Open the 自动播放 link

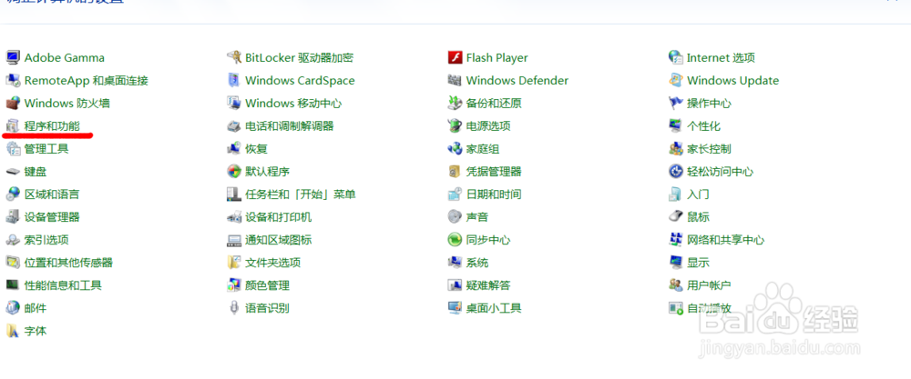pos(709,308)
